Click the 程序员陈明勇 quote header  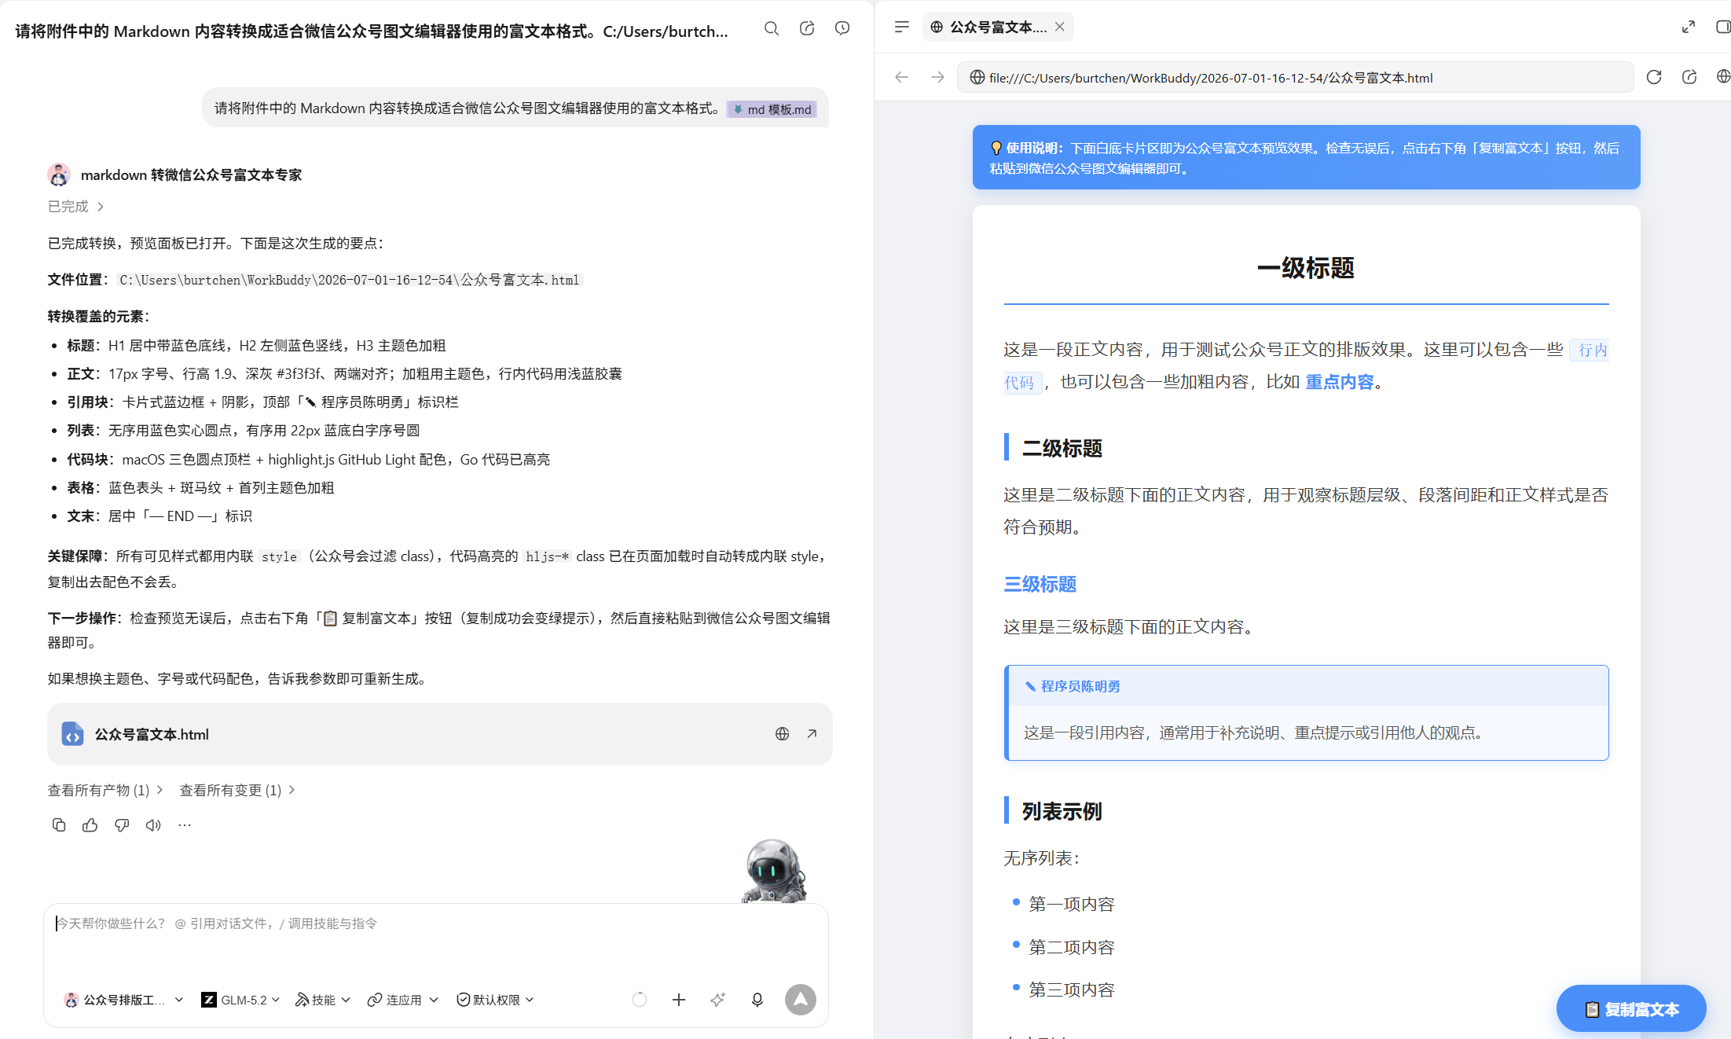click(1080, 686)
